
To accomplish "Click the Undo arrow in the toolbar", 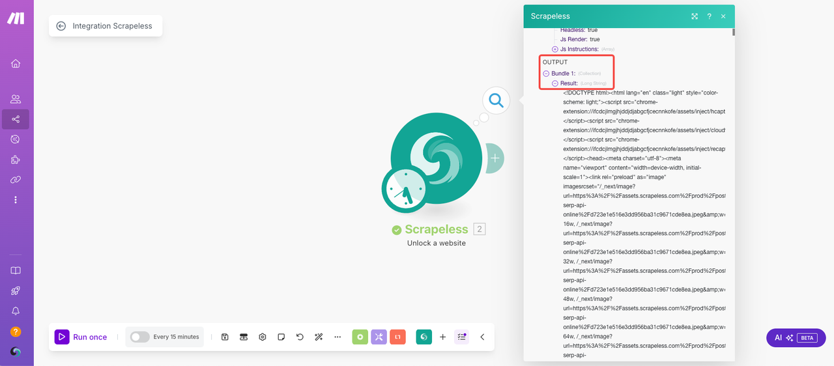I will point(300,337).
